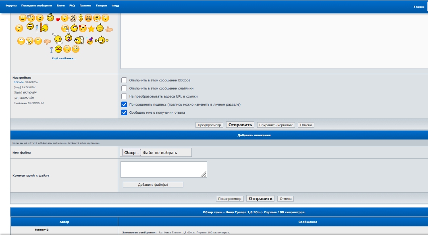Enable 'Отключить в этом сообщении BBCode' checkbox
This screenshot has height=235, width=428.
point(124,80)
